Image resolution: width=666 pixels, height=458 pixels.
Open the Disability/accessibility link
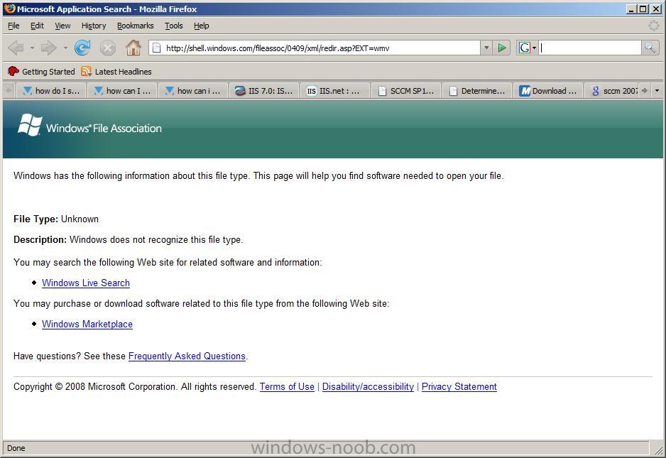point(368,386)
